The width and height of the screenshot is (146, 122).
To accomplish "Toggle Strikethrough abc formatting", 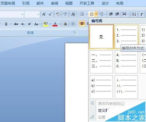I will 16,24.
